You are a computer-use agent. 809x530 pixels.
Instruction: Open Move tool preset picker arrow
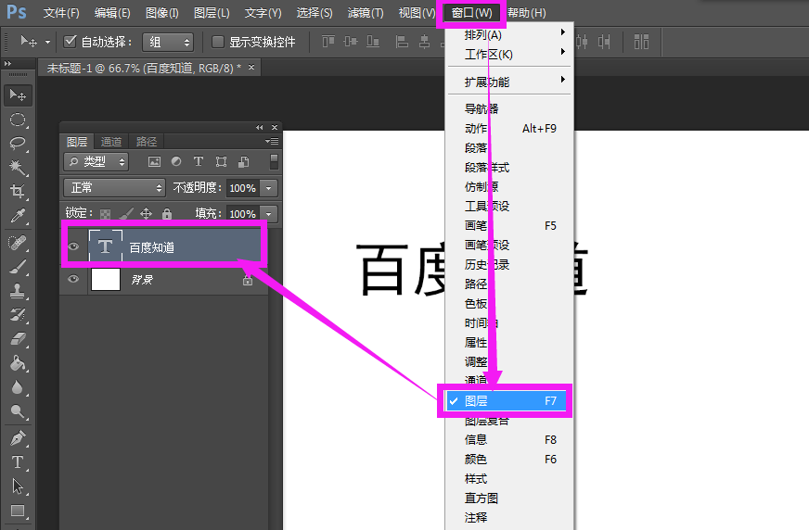point(47,42)
